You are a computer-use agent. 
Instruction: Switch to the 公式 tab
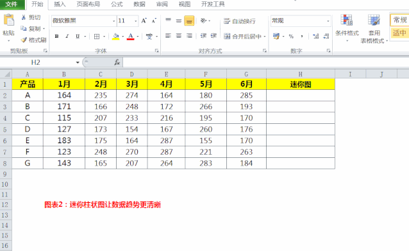click(x=117, y=4)
